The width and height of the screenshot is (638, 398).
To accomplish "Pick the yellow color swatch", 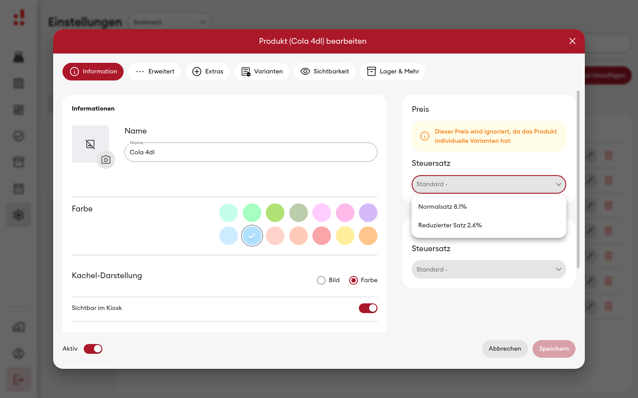I will tap(345, 236).
